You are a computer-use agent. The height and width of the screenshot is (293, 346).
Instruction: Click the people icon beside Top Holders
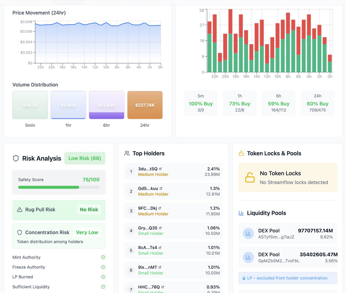pyautogui.click(x=127, y=153)
